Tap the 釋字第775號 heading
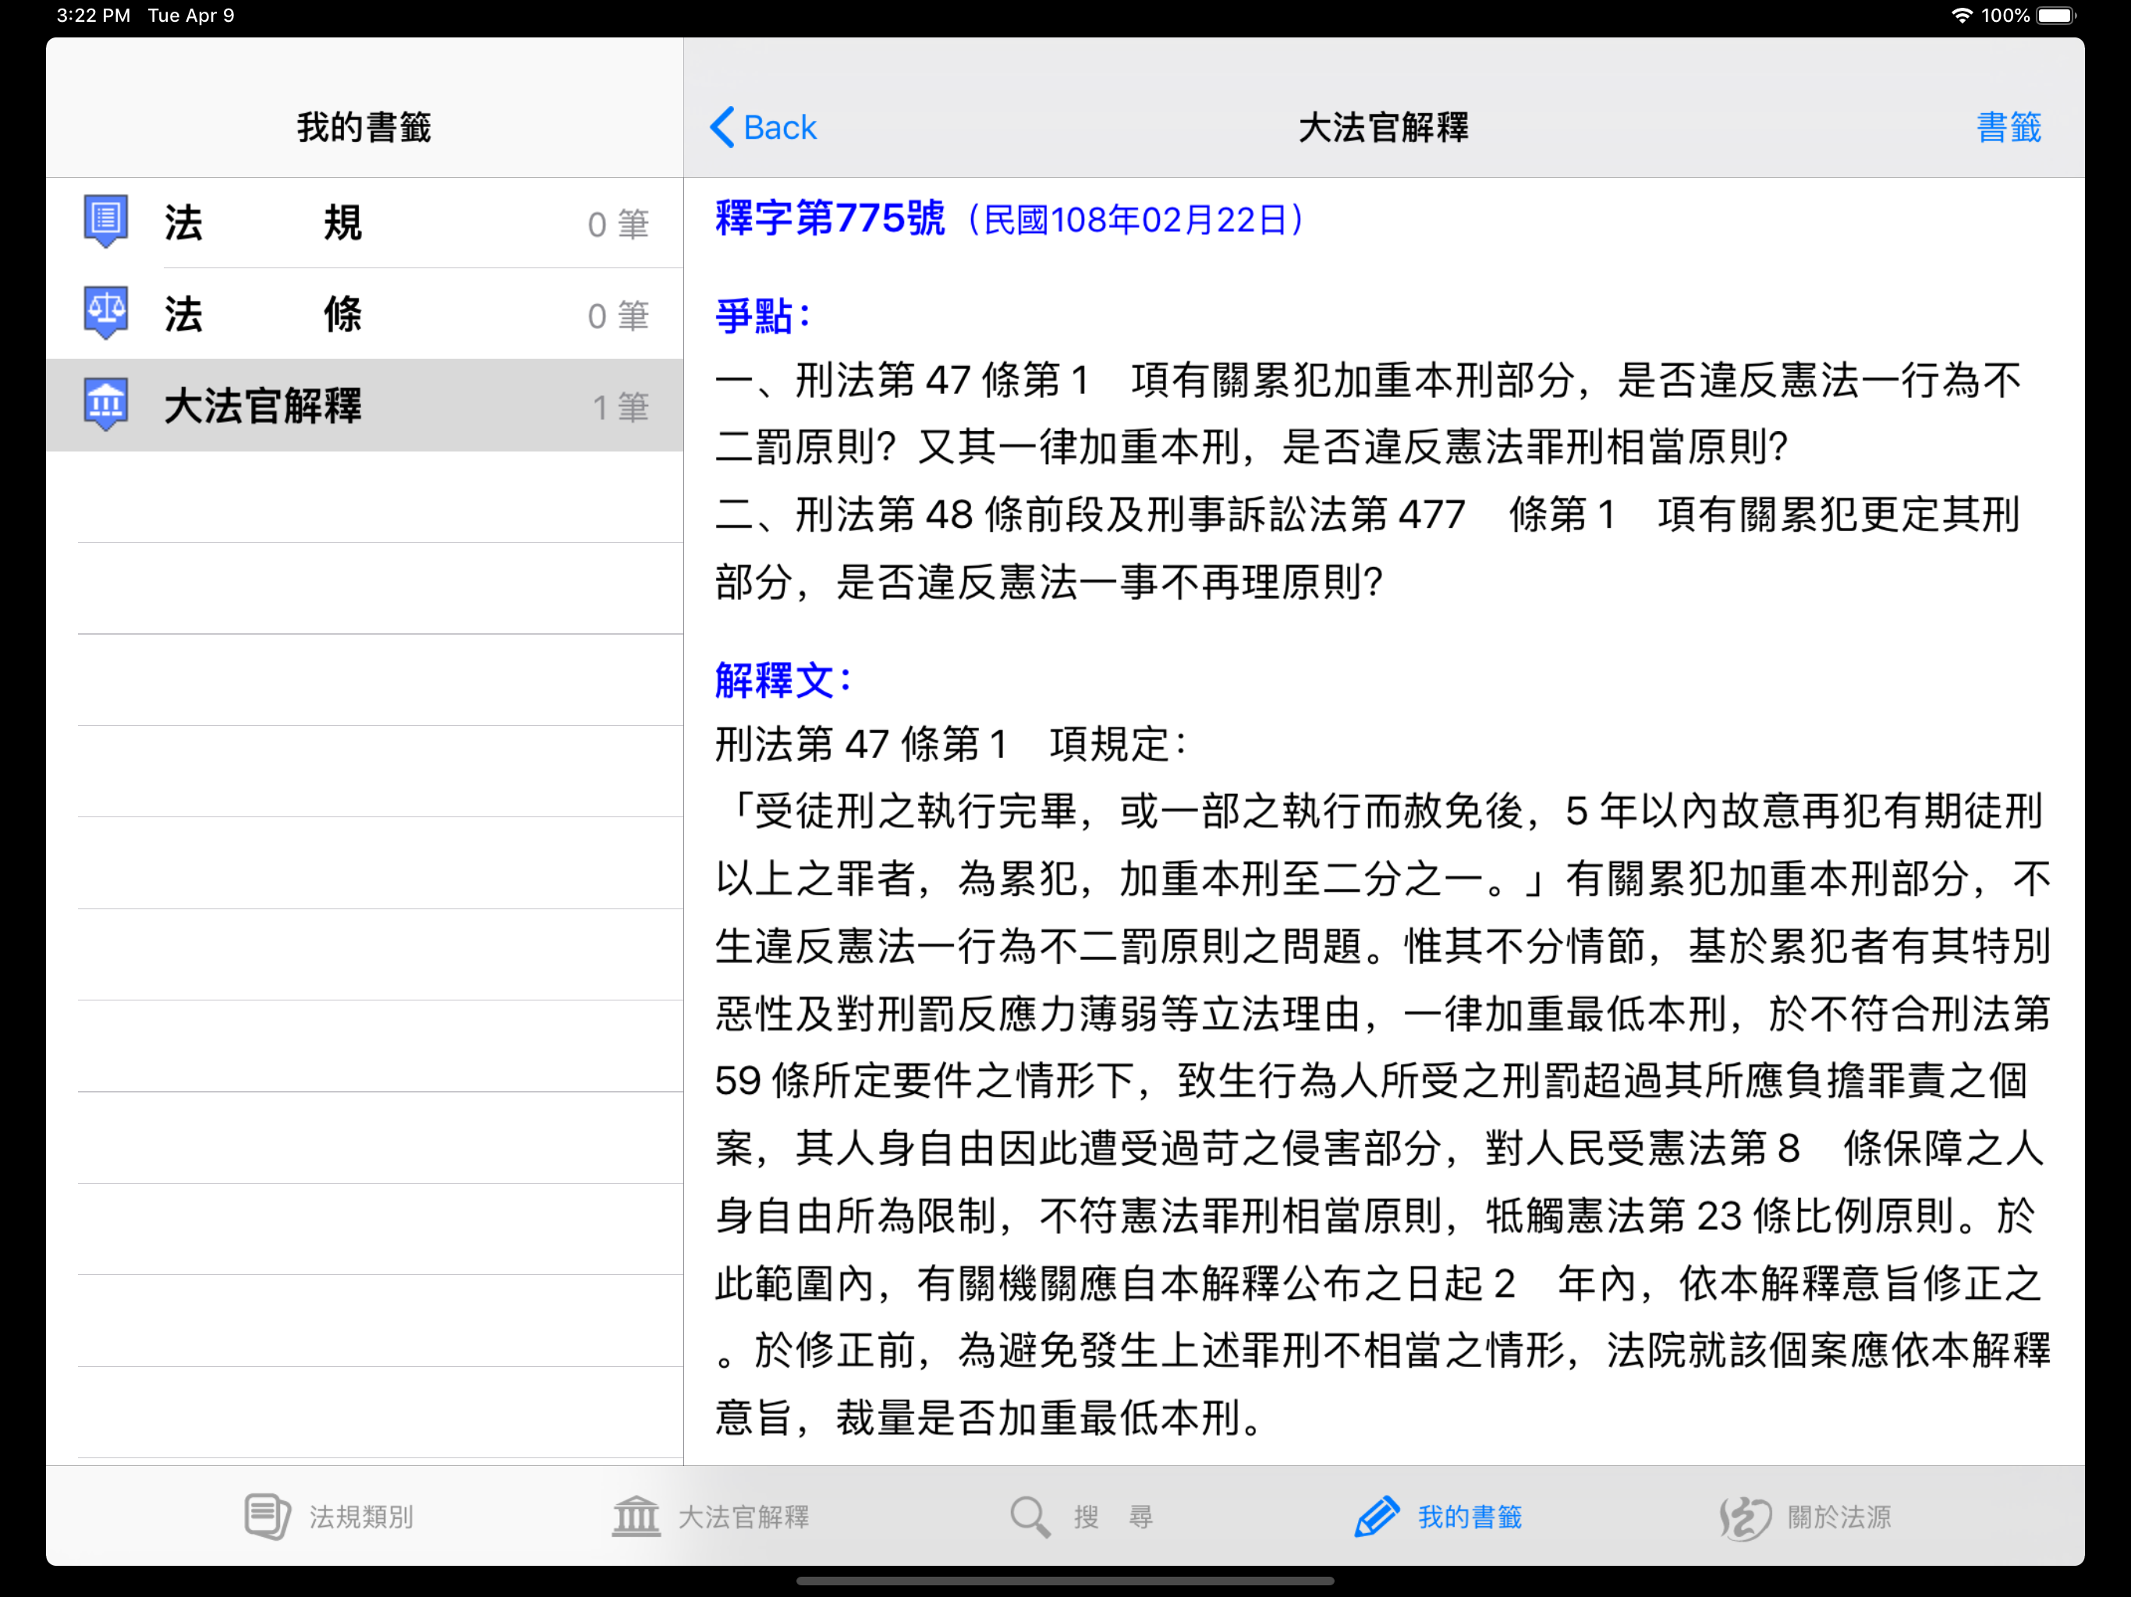The height and width of the screenshot is (1597, 2131). (829, 218)
